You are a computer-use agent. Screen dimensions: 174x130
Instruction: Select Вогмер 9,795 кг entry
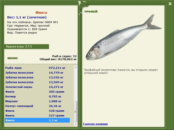pyautogui.click(x=37, y=96)
